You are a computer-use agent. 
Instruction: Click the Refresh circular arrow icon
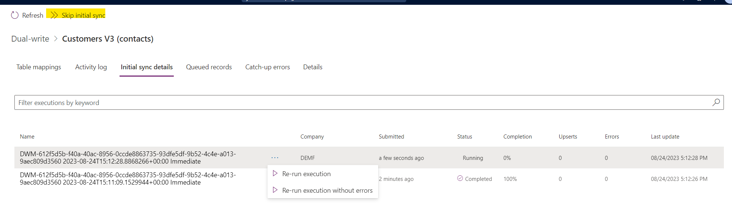[15, 15]
